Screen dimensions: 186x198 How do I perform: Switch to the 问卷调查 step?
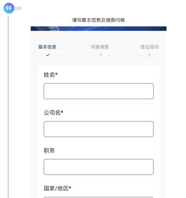[x=100, y=47]
